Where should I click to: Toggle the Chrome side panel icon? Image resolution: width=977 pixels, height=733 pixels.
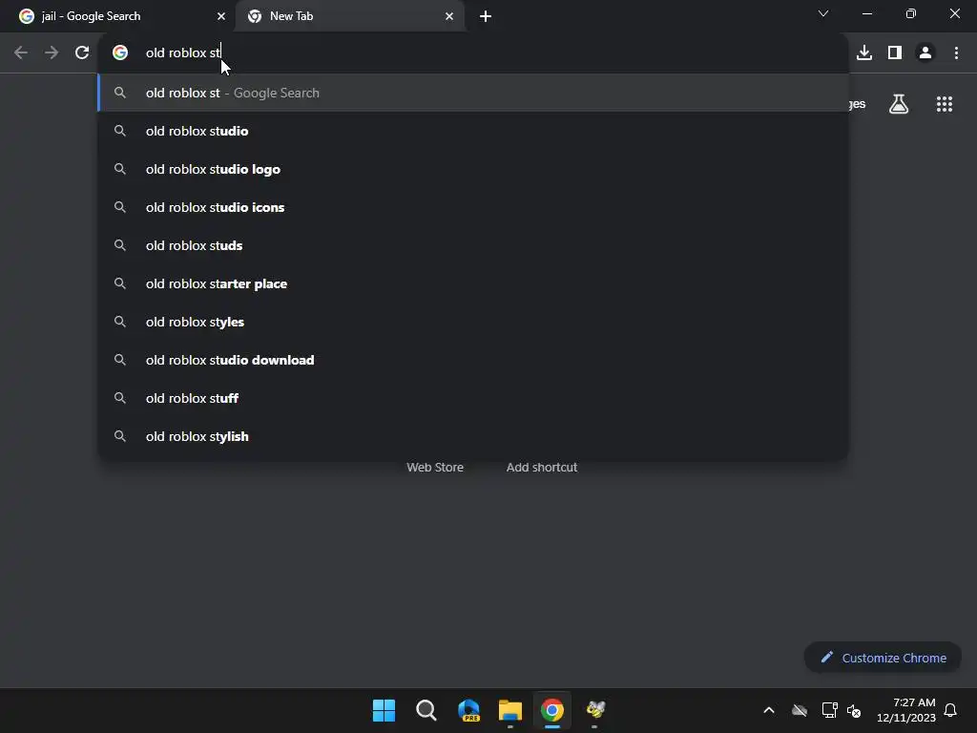[x=895, y=53]
